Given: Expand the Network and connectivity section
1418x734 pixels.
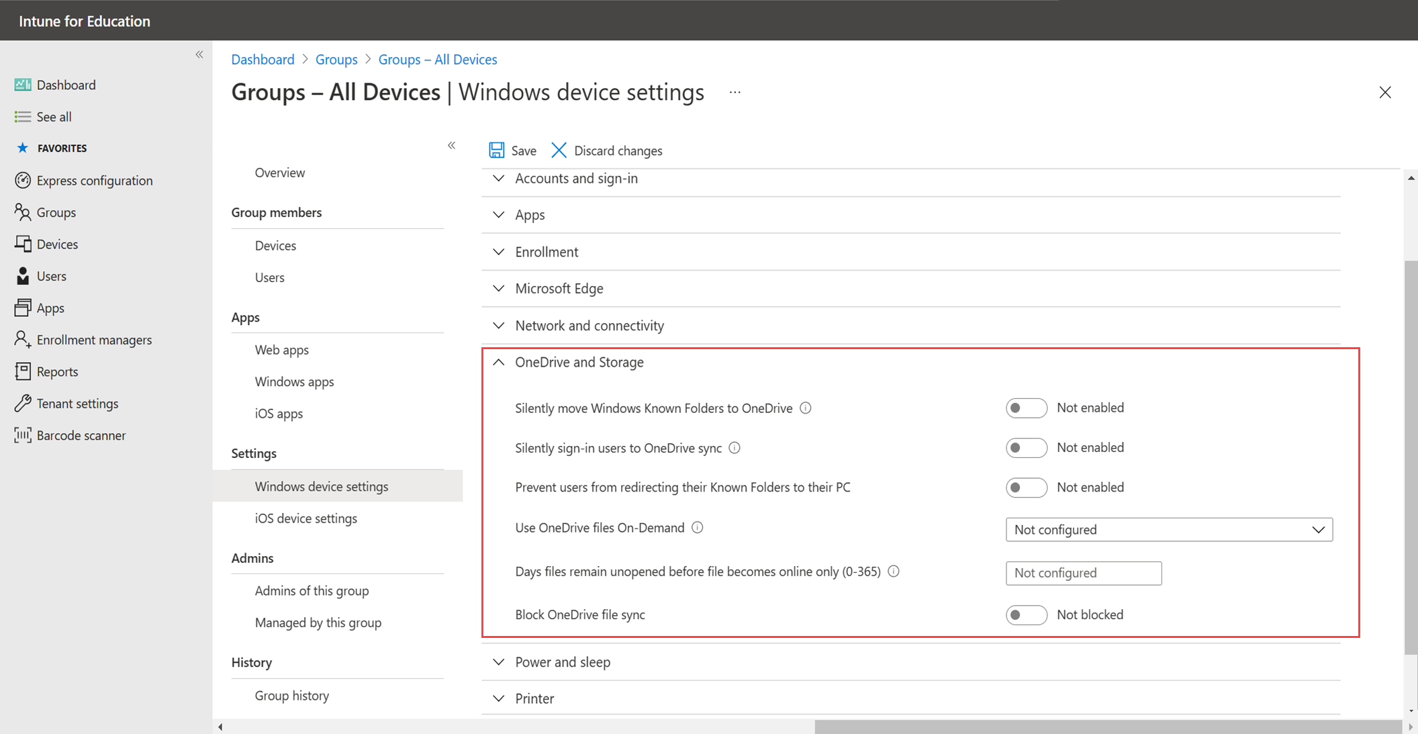Looking at the screenshot, I should 500,325.
